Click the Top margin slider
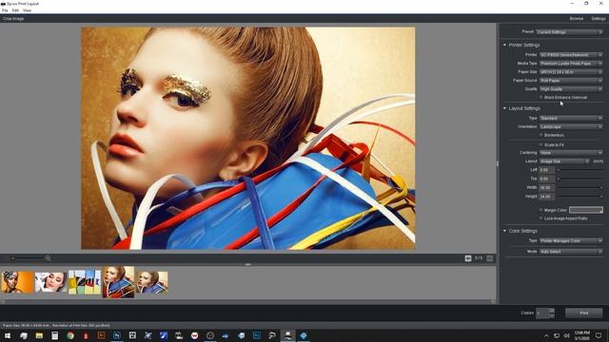The width and height of the screenshot is (609, 342). point(580,179)
